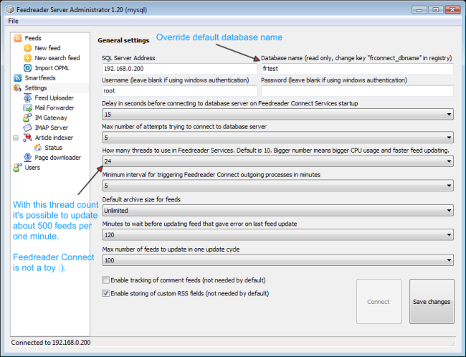Select the New feed icon

(x=28, y=48)
